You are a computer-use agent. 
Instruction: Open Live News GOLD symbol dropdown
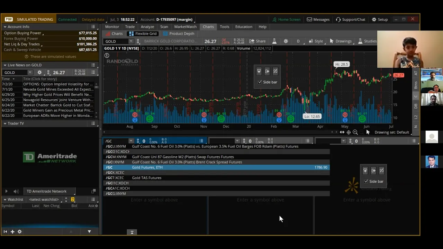[x=30, y=72]
